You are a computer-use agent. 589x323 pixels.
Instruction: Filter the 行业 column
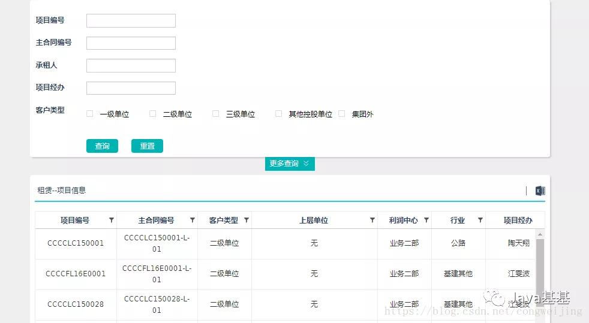[480, 220]
